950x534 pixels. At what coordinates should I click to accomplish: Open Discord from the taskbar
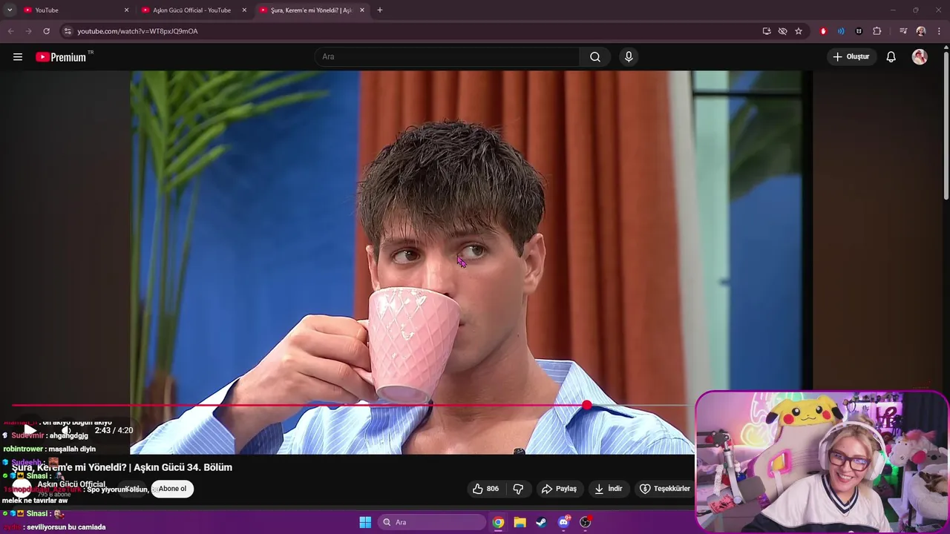pos(563,522)
